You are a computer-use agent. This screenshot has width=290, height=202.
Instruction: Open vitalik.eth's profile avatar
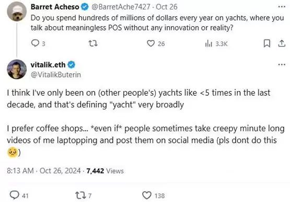tap(17, 69)
